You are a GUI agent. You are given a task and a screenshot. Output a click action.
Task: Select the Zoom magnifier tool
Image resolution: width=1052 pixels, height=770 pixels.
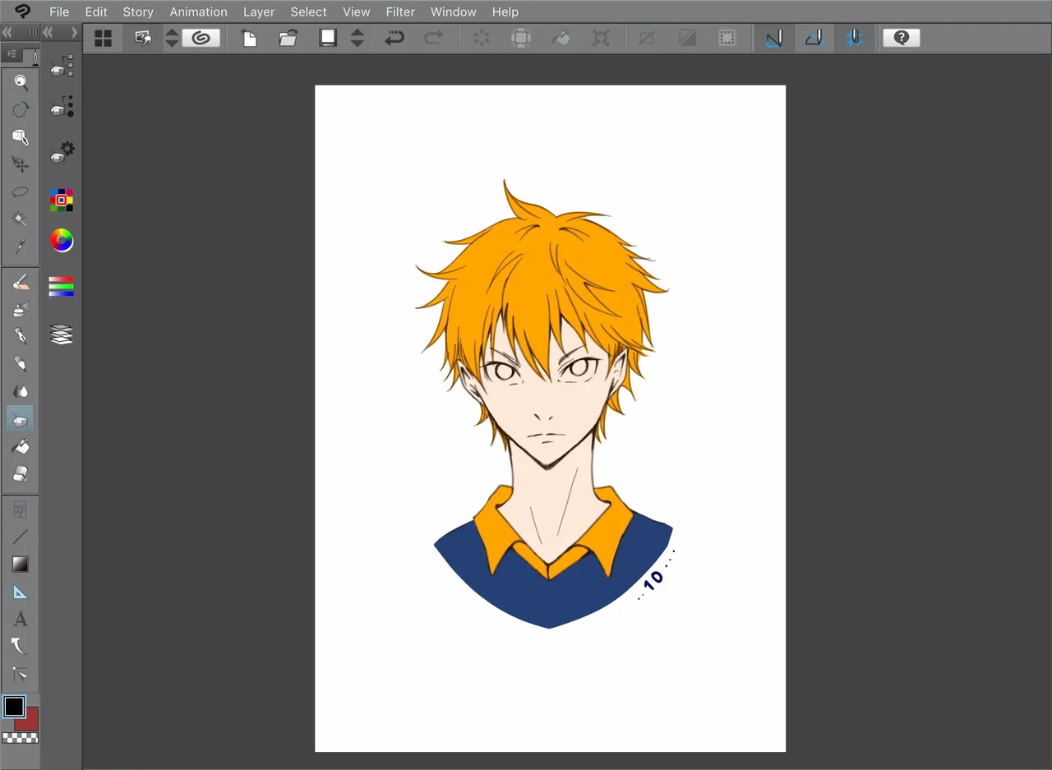point(21,82)
